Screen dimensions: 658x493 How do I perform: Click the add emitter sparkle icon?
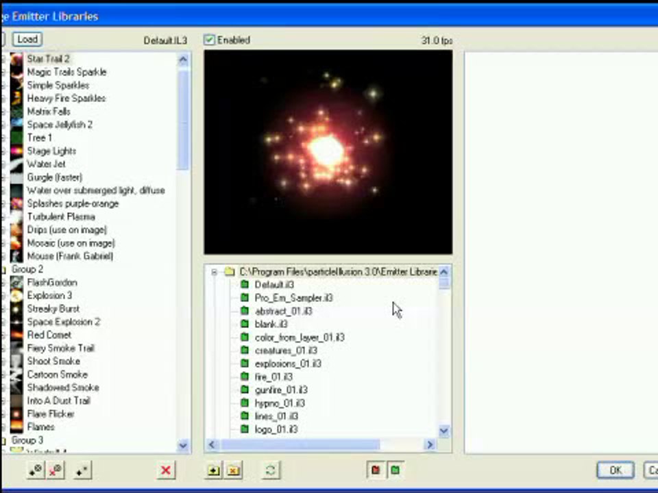[36, 470]
